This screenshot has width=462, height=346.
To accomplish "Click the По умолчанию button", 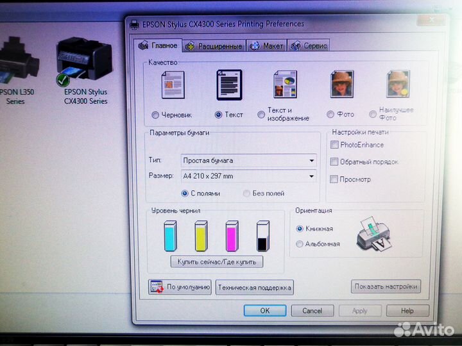I will pyautogui.click(x=180, y=287).
